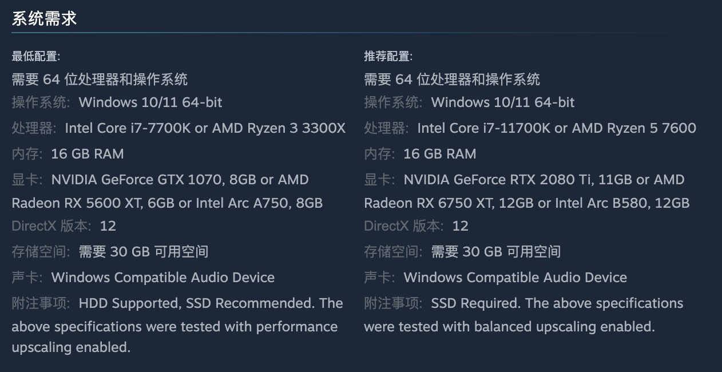Click the SSD Required additional note
Viewport: 722px width, 372px height.
[x=475, y=303]
